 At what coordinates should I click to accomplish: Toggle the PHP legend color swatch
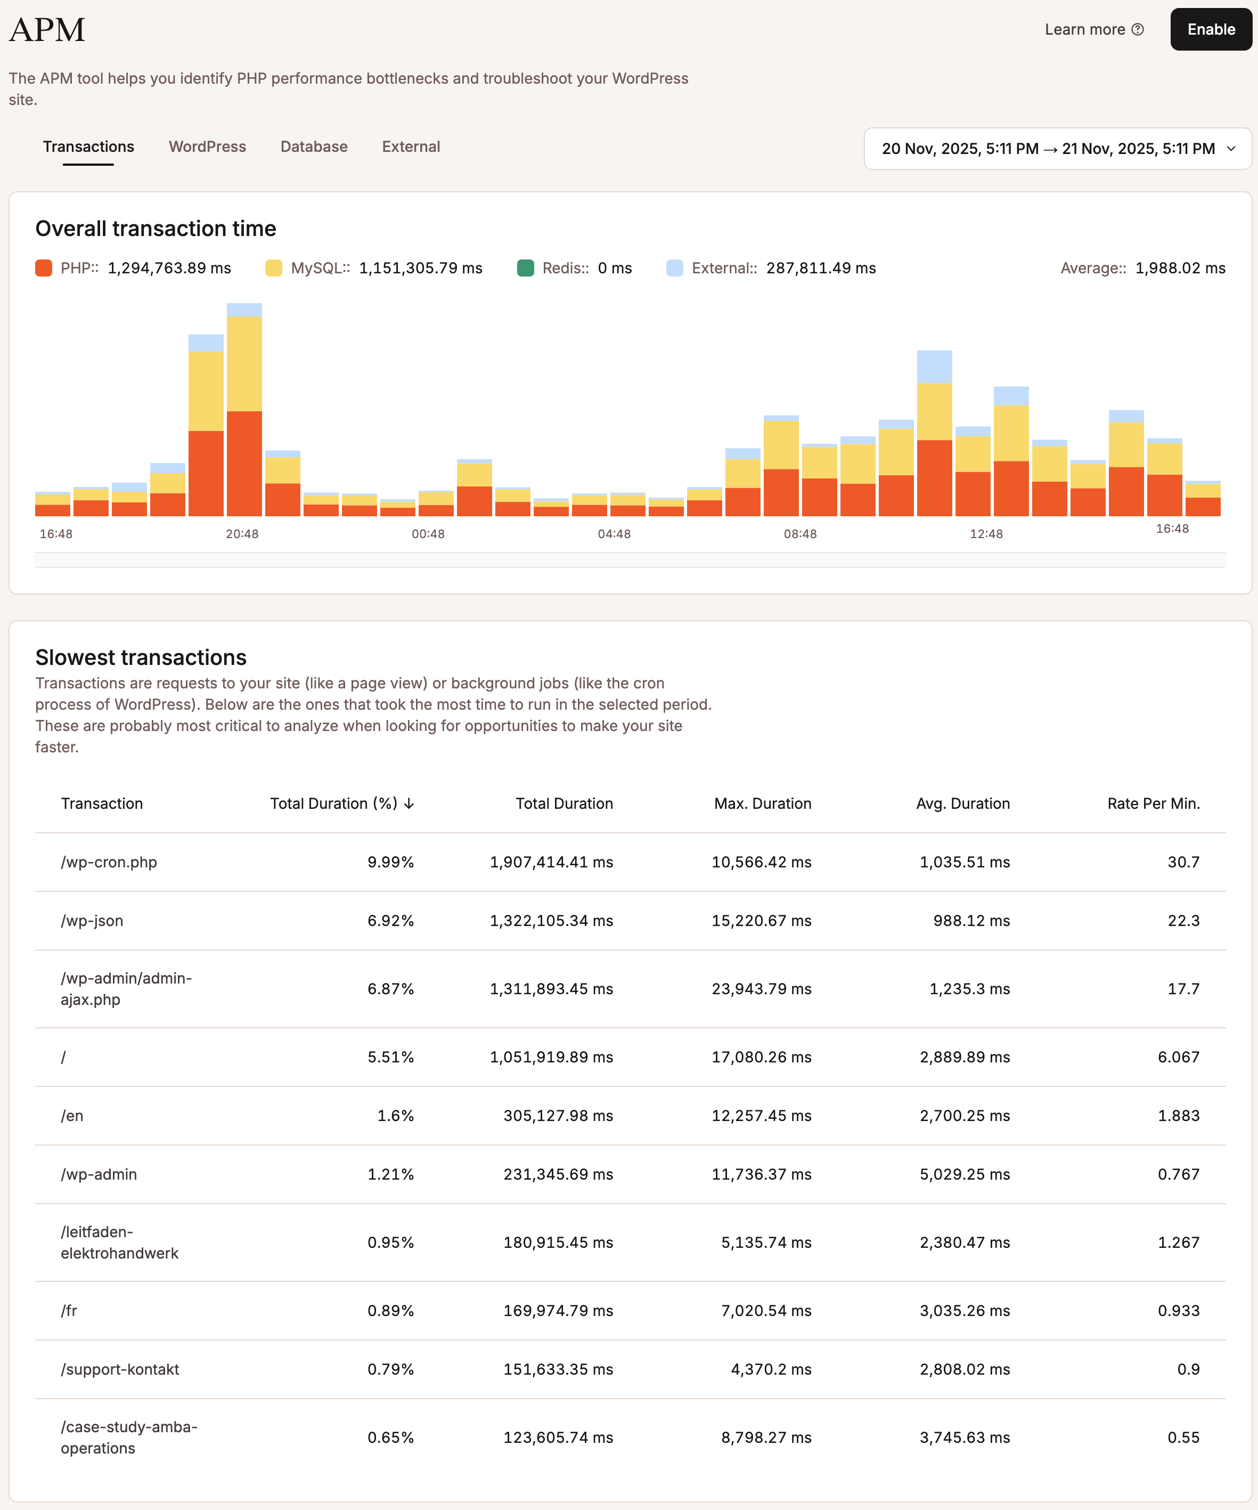point(43,268)
